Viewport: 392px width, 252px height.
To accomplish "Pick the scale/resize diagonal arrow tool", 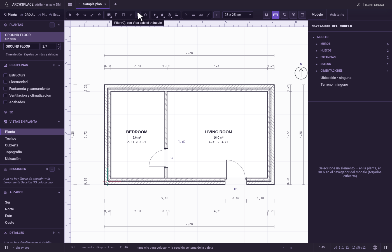I will tap(92, 15).
